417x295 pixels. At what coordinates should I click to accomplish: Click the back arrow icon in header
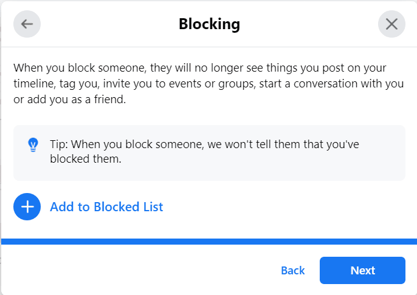coord(27,24)
